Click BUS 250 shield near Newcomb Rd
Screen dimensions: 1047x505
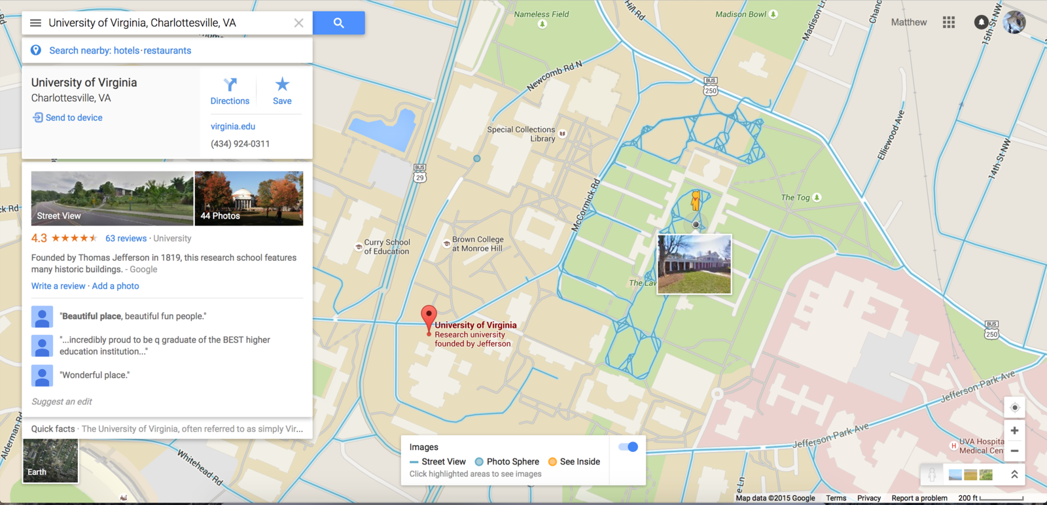[711, 86]
